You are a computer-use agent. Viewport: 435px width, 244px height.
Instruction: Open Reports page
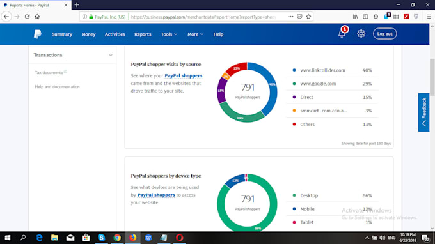click(x=143, y=34)
